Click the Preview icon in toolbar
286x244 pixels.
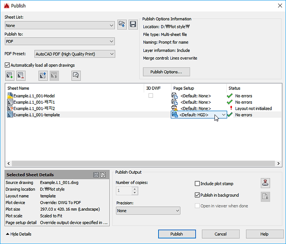coord(76,76)
